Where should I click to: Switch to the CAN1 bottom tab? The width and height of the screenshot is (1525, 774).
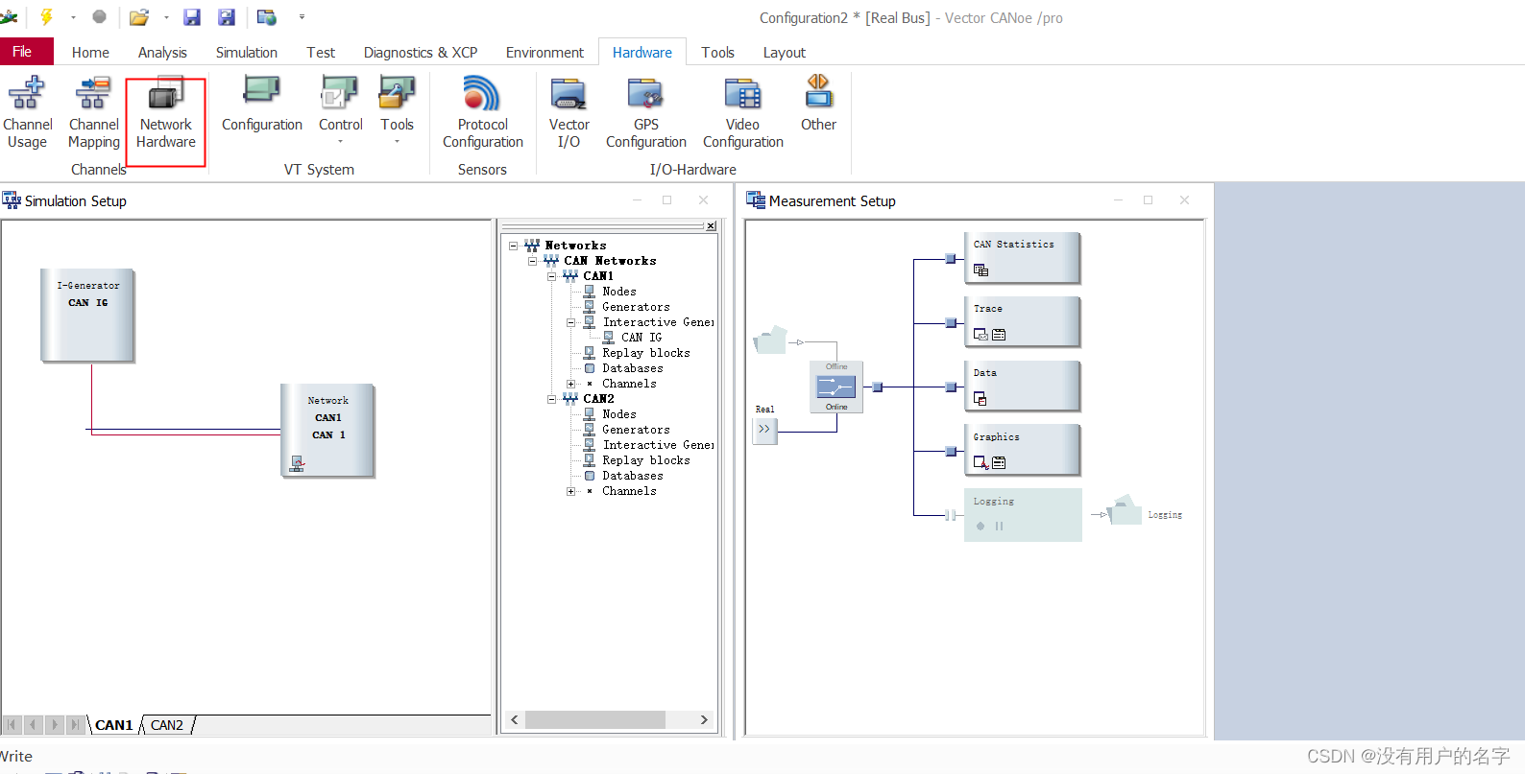click(x=113, y=725)
